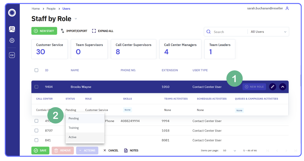
Task: Open the People icon in the sidebar
Action: click(12, 29)
